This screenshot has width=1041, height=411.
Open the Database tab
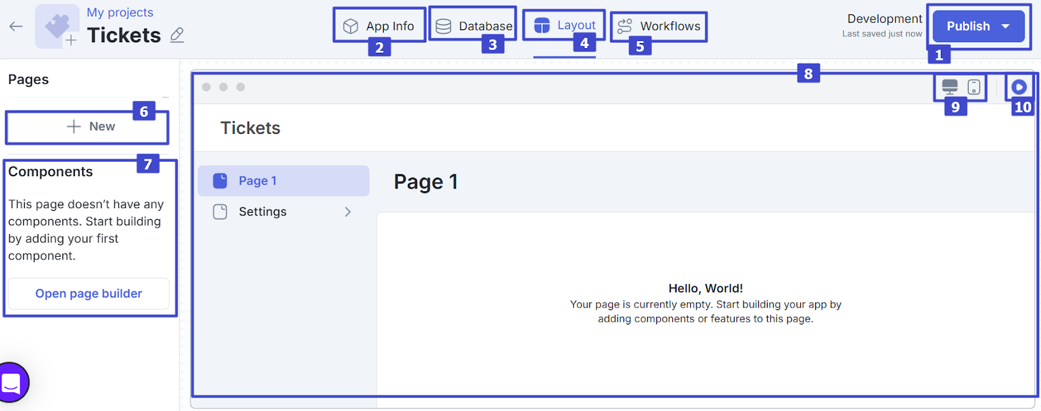click(474, 26)
